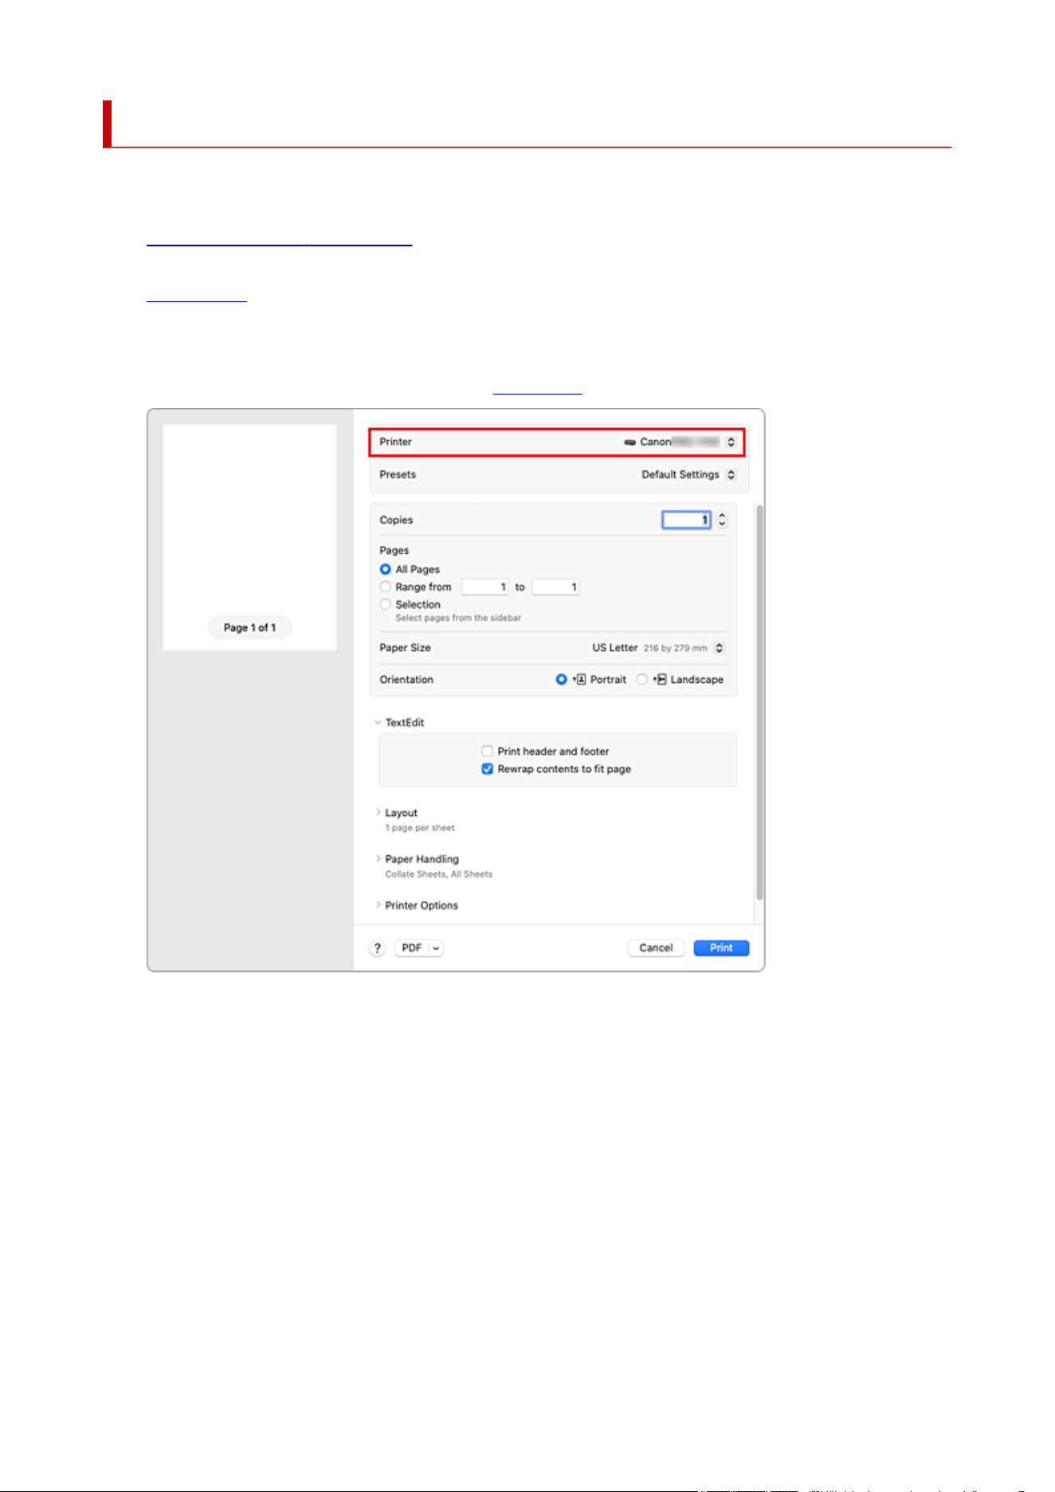This screenshot has height=1492, width=1055.
Task: Expand the Printer Options section
Action: click(x=378, y=905)
